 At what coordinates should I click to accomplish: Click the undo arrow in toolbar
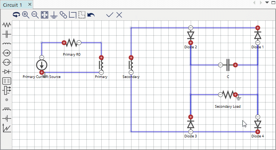[91, 15]
